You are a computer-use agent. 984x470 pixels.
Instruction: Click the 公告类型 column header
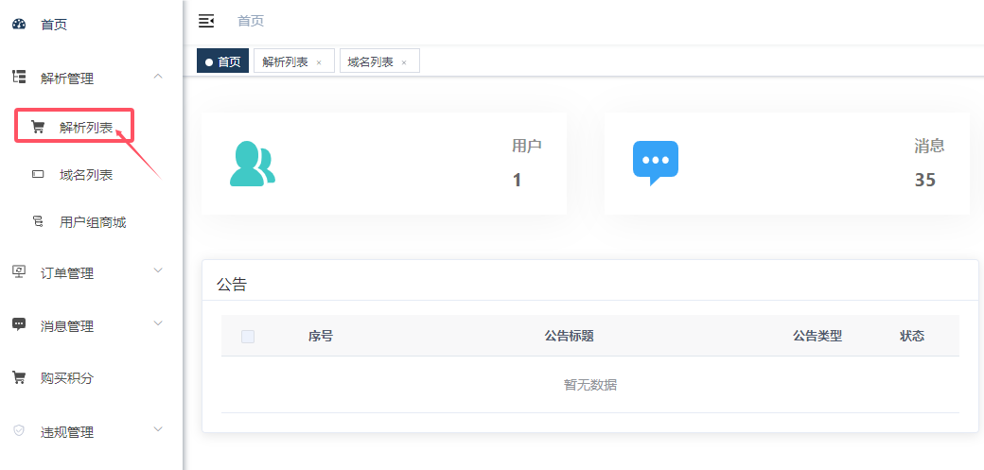click(817, 337)
